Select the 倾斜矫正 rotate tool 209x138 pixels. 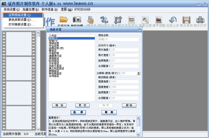point(104,20)
